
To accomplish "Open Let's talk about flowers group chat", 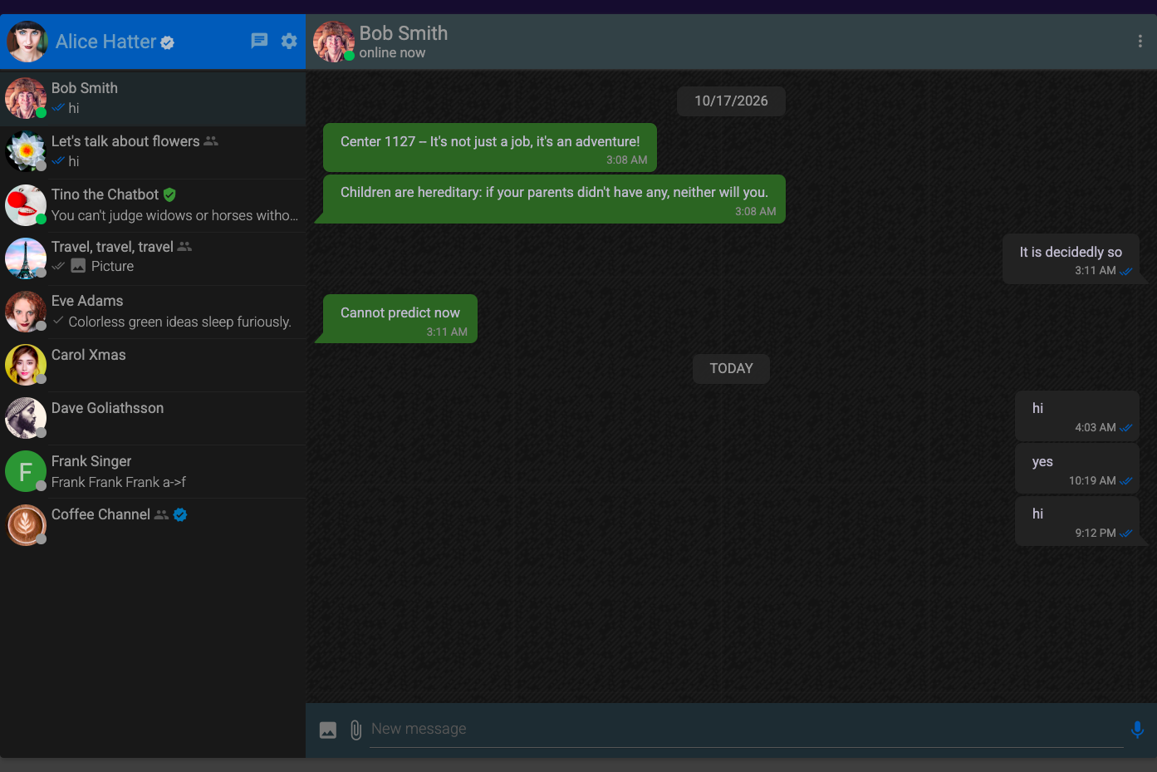I will pyautogui.click(x=153, y=152).
